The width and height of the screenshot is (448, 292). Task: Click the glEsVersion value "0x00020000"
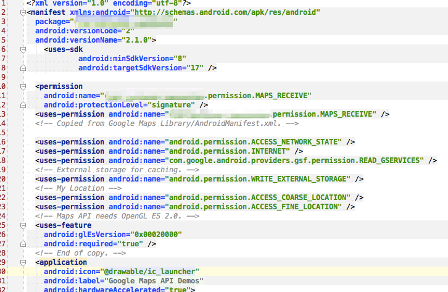[156, 235]
